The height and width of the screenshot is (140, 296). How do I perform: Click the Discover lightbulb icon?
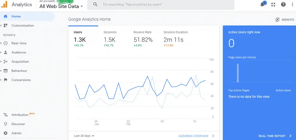click(5, 124)
